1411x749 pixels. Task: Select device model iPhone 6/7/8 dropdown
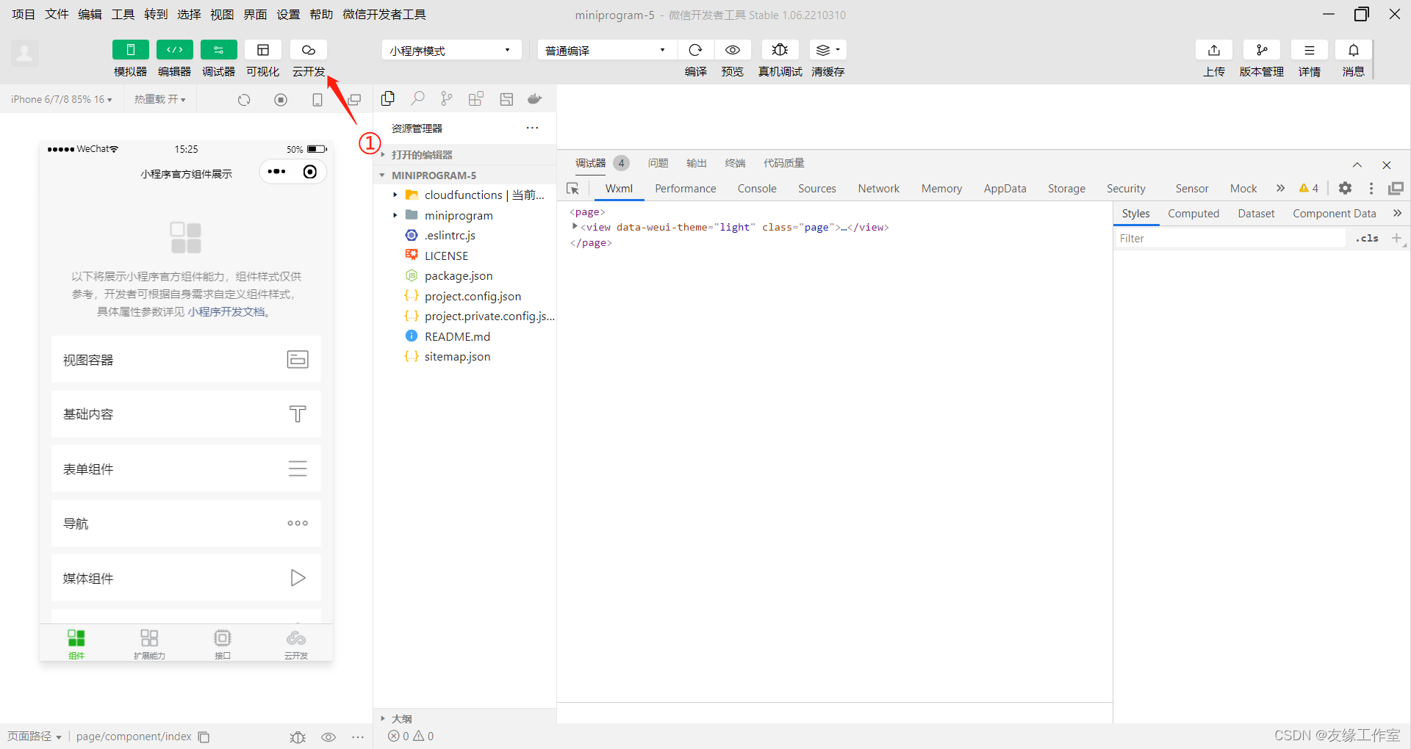62,99
